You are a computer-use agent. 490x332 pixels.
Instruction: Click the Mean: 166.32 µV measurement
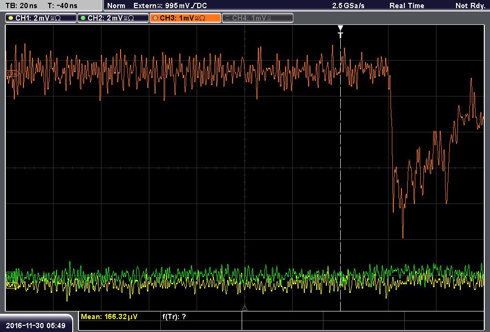click(x=109, y=317)
